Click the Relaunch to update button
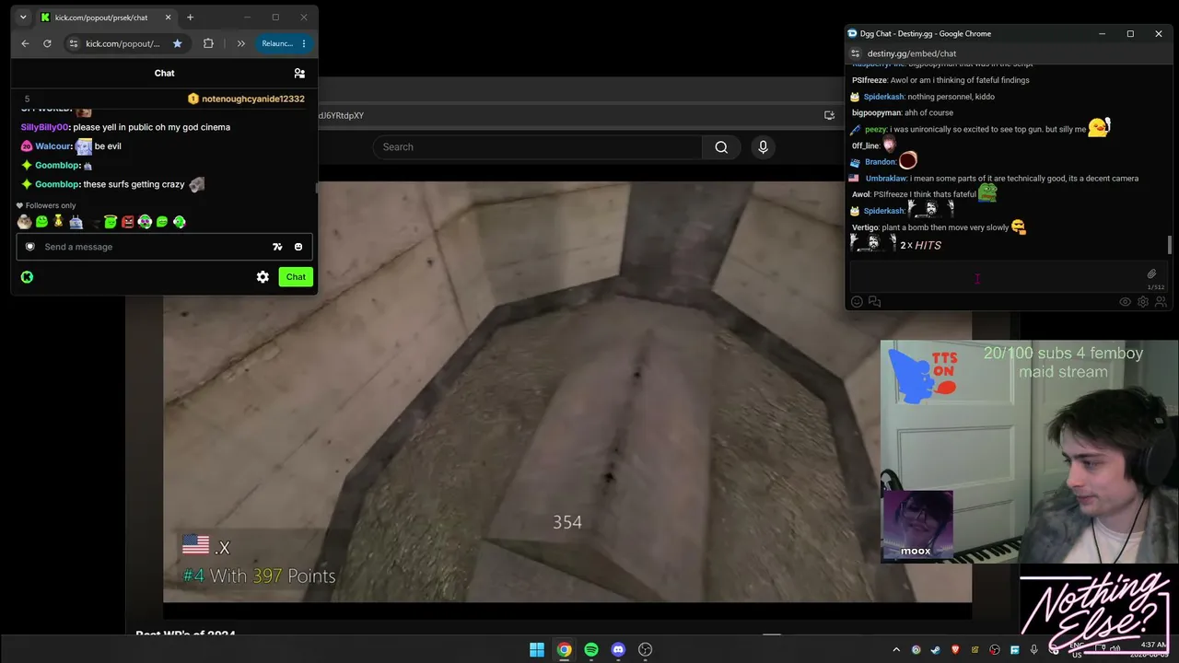Viewport: 1179px width, 663px height. point(277,43)
